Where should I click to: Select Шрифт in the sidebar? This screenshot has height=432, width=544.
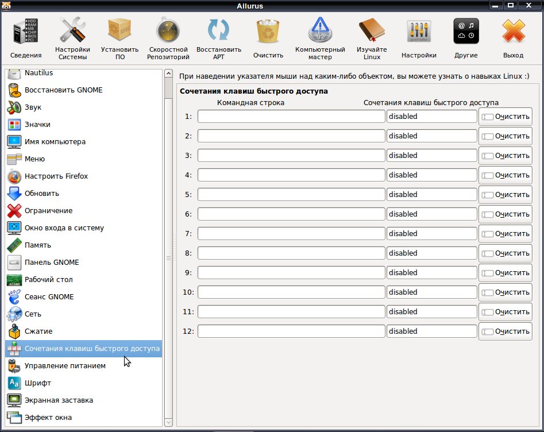coord(84,383)
